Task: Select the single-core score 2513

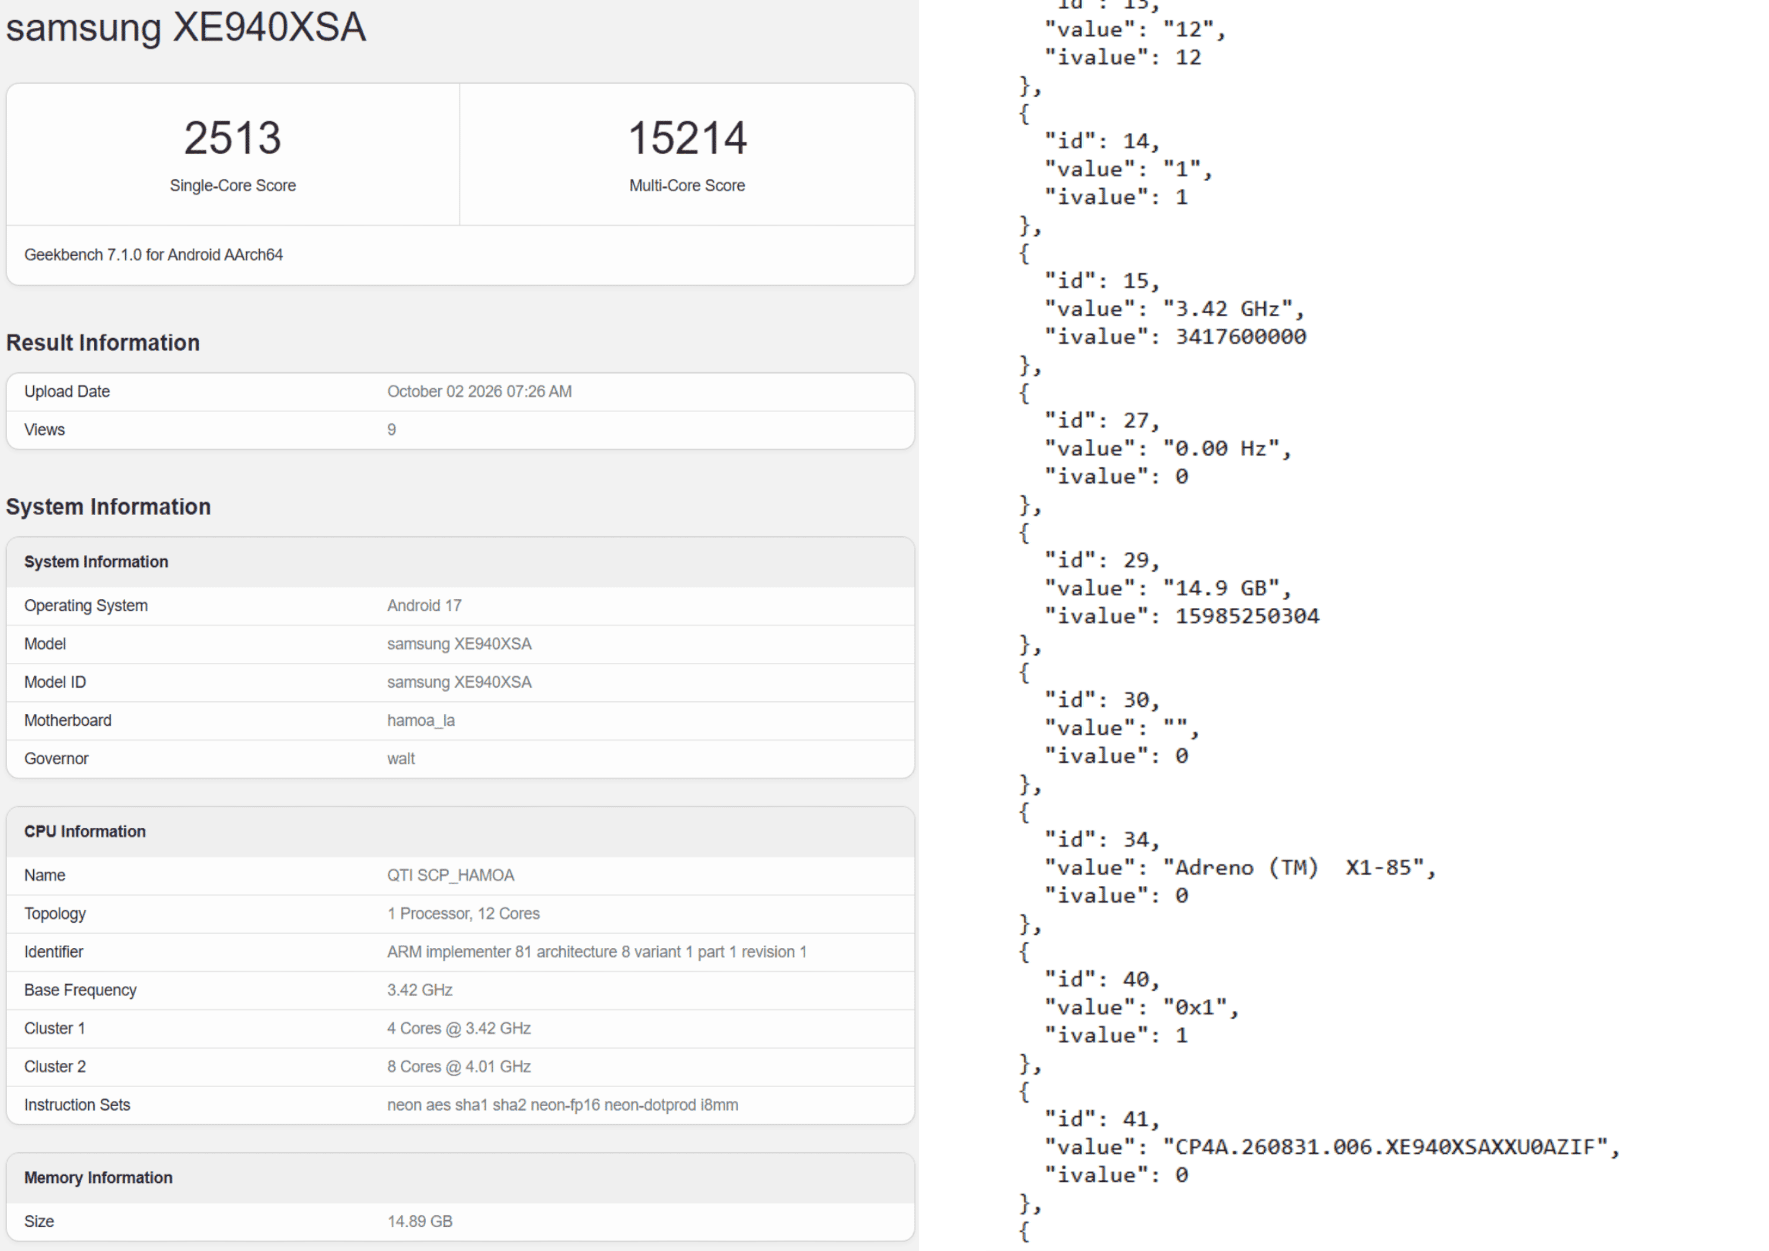Action: (232, 138)
